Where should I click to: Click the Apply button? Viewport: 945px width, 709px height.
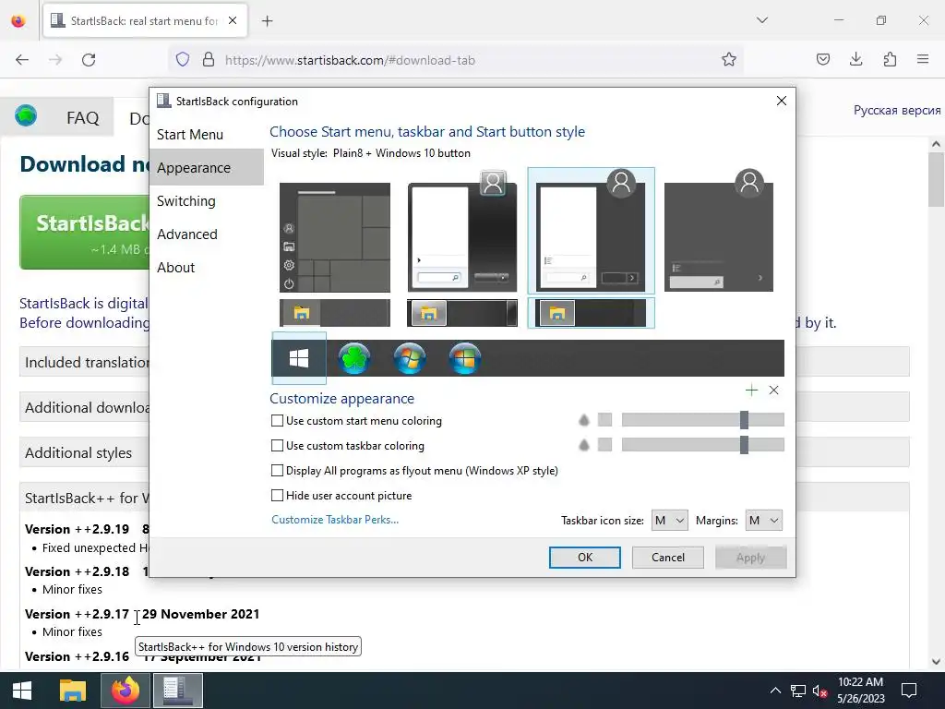750,557
